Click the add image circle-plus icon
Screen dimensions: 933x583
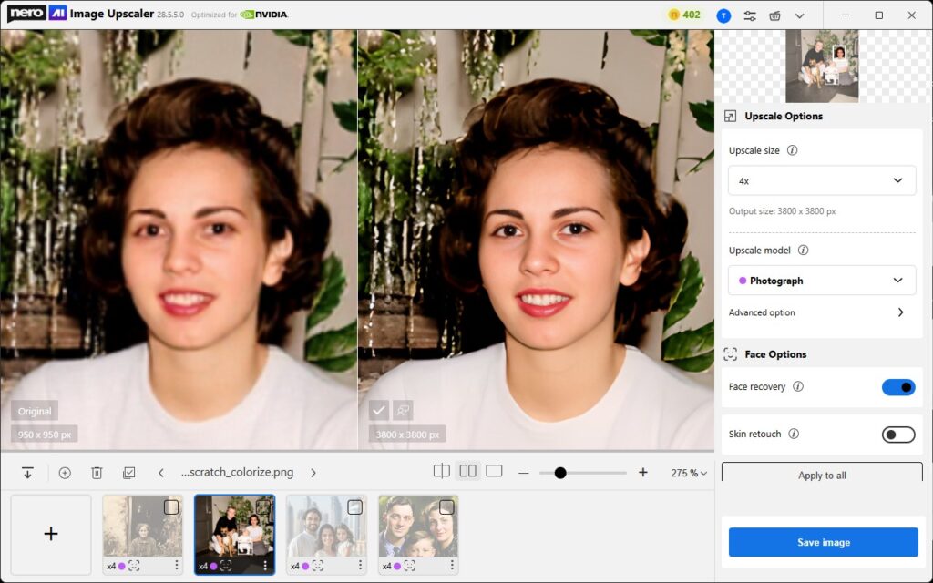tap(65, 473)
